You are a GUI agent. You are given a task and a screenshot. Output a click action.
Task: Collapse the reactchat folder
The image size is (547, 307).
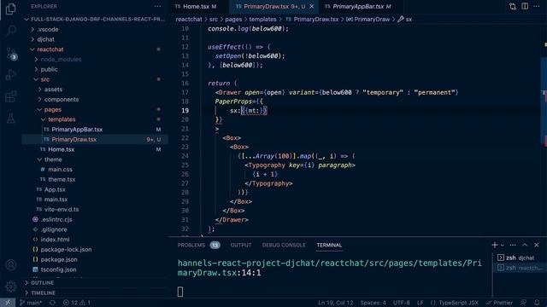click(50, 49)
